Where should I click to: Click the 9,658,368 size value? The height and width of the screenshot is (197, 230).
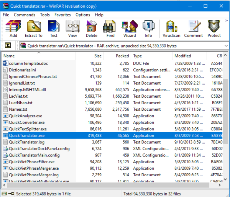click(x=93, y=90)
